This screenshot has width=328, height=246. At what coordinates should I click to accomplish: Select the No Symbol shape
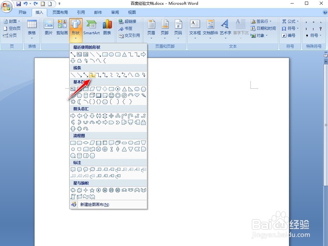coord(124,95)
